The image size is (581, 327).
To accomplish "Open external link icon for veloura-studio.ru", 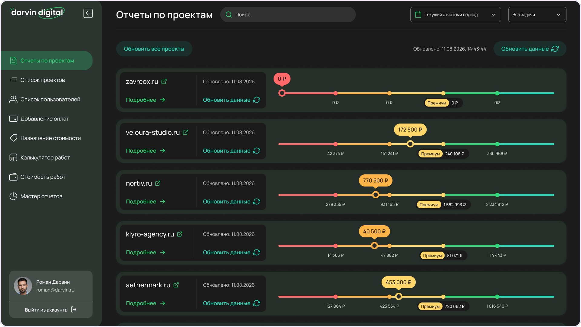I will point(185,132).
